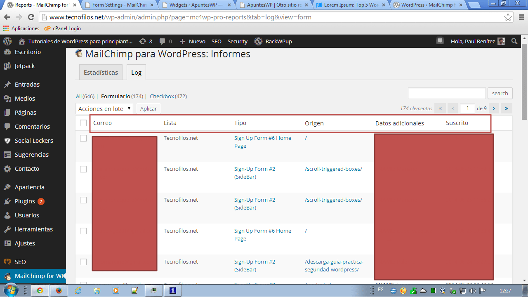Open the Aplicaciones bookmarks shortcut

point(21,28)
